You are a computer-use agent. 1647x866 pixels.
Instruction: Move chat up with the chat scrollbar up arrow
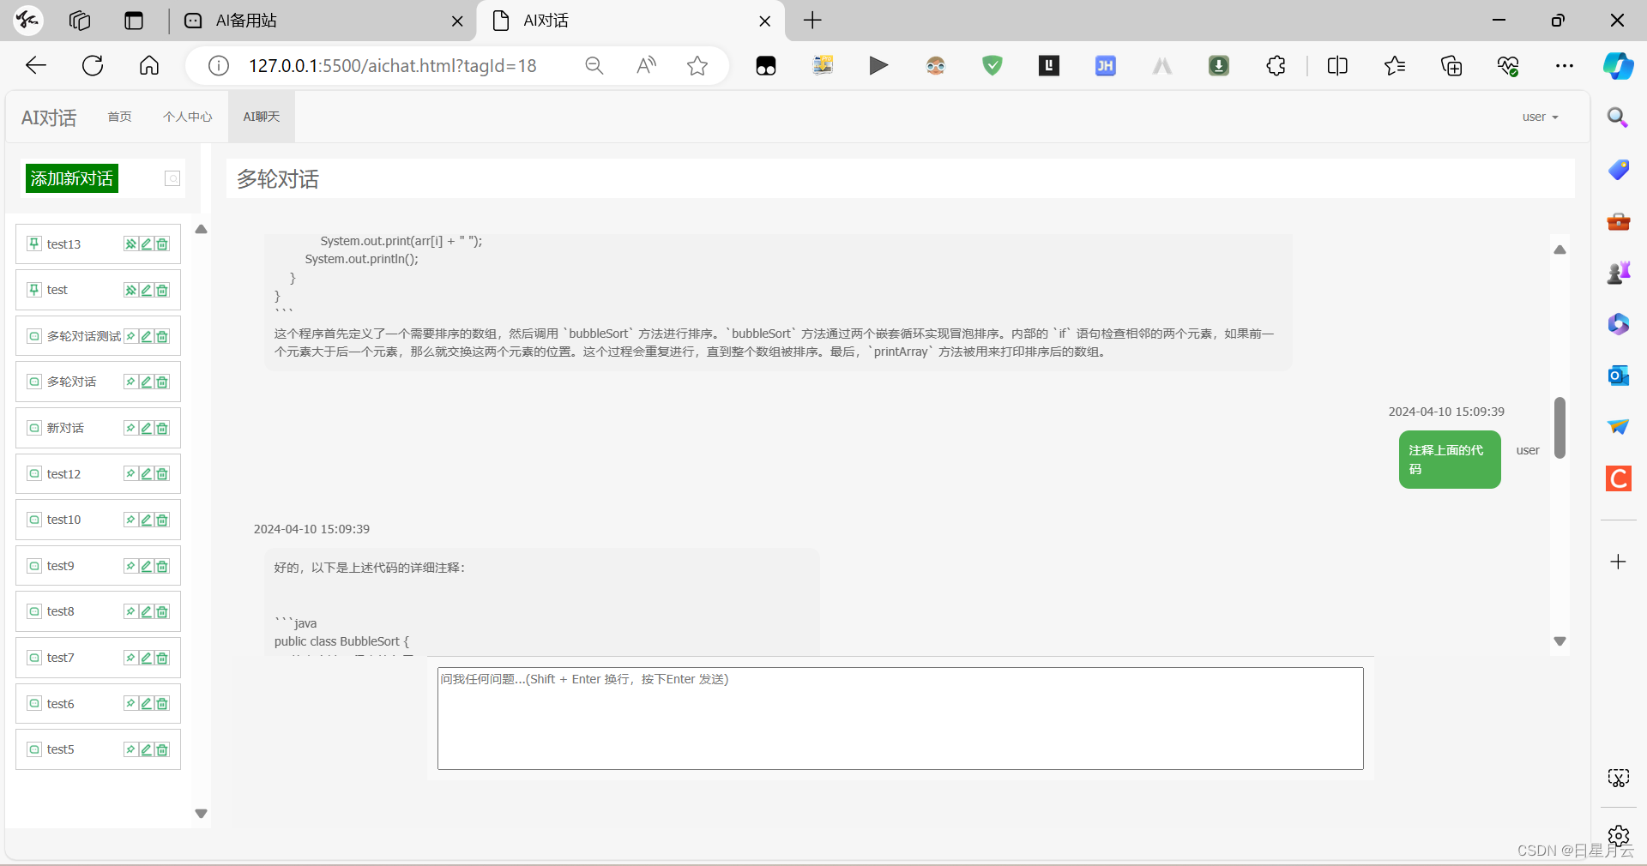tap(1560, 250)
